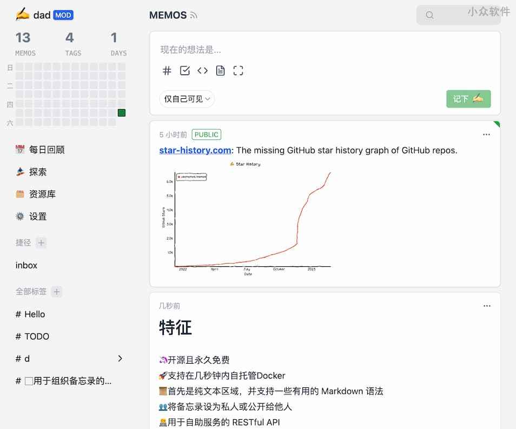Add a new shortcut with plus icon

41,243
